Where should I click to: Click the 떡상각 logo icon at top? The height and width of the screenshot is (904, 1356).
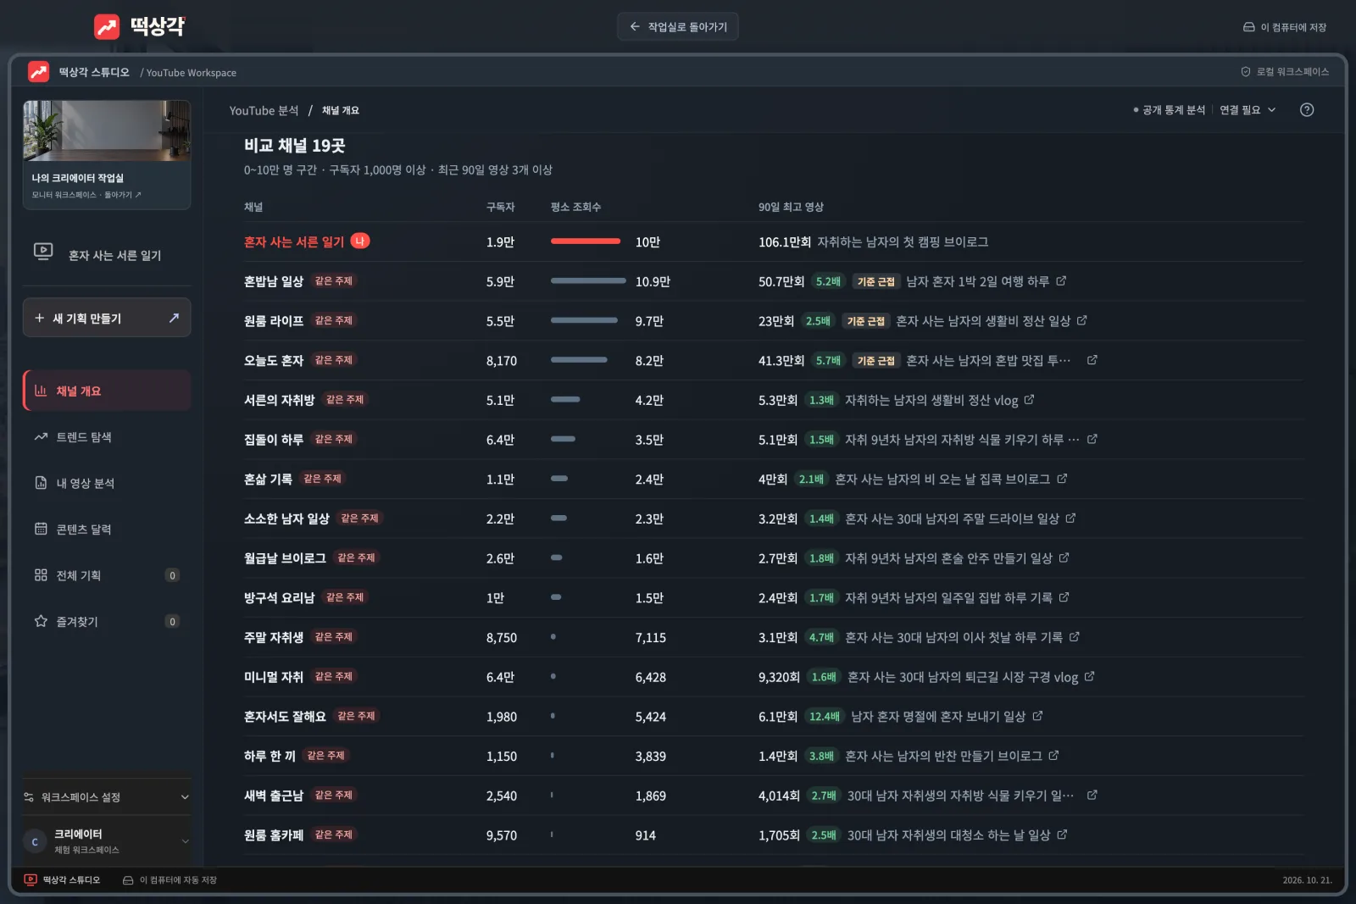tap(107, 27)
